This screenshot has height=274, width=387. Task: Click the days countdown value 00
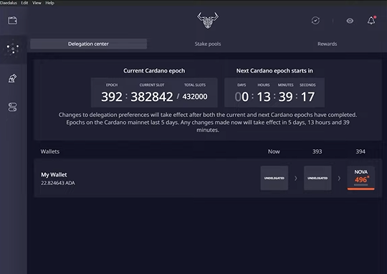click(242, 97)
